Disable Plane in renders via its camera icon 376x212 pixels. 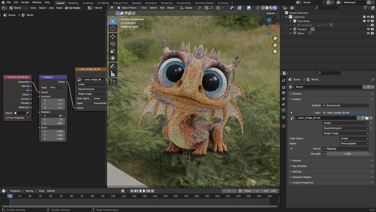coord(372,34)
